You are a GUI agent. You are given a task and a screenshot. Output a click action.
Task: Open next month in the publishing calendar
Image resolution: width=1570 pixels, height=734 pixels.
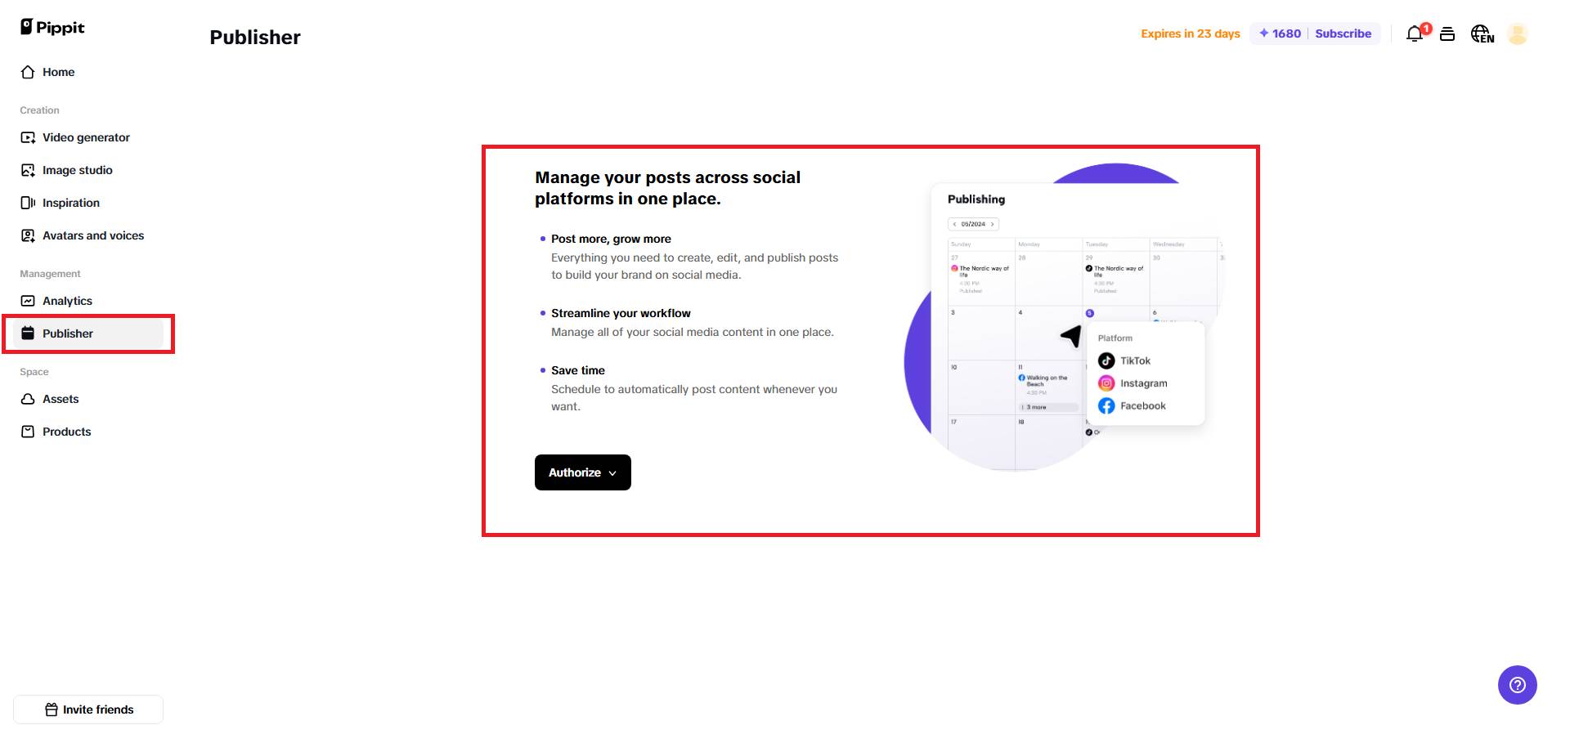coord(992,223)
